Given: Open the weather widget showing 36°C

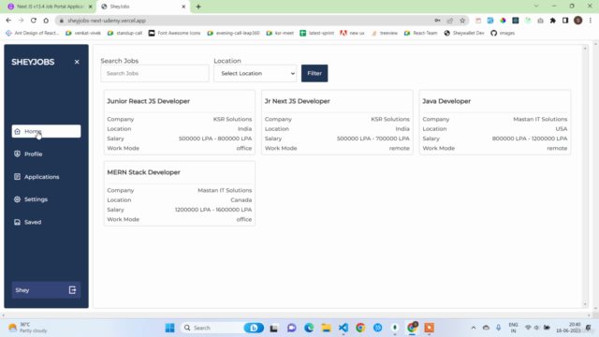Looking at the screenshot, I should pyautogui.click(x=27, y=328).
